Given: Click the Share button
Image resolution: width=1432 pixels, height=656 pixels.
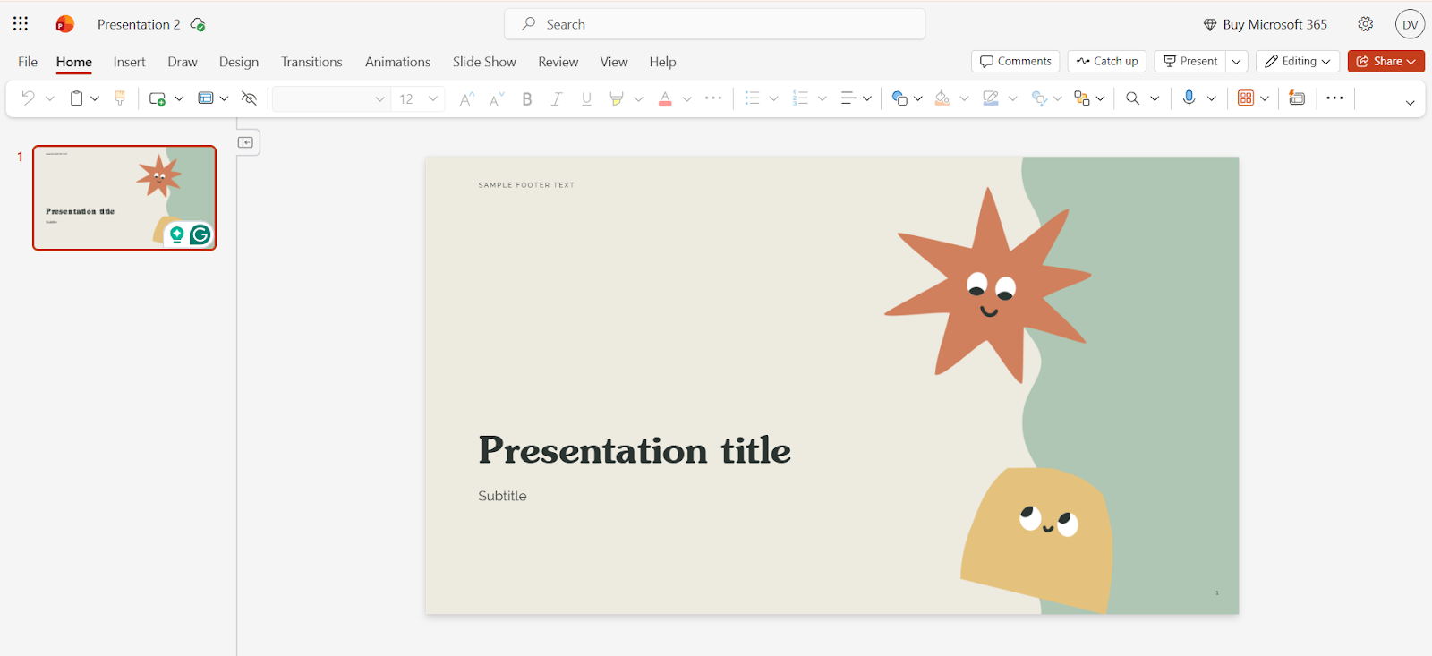Looking at the screenshot, I should pos(1386,61).
